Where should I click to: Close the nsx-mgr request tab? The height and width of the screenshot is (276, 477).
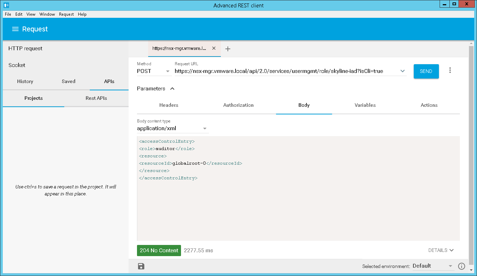coord(214,49)
